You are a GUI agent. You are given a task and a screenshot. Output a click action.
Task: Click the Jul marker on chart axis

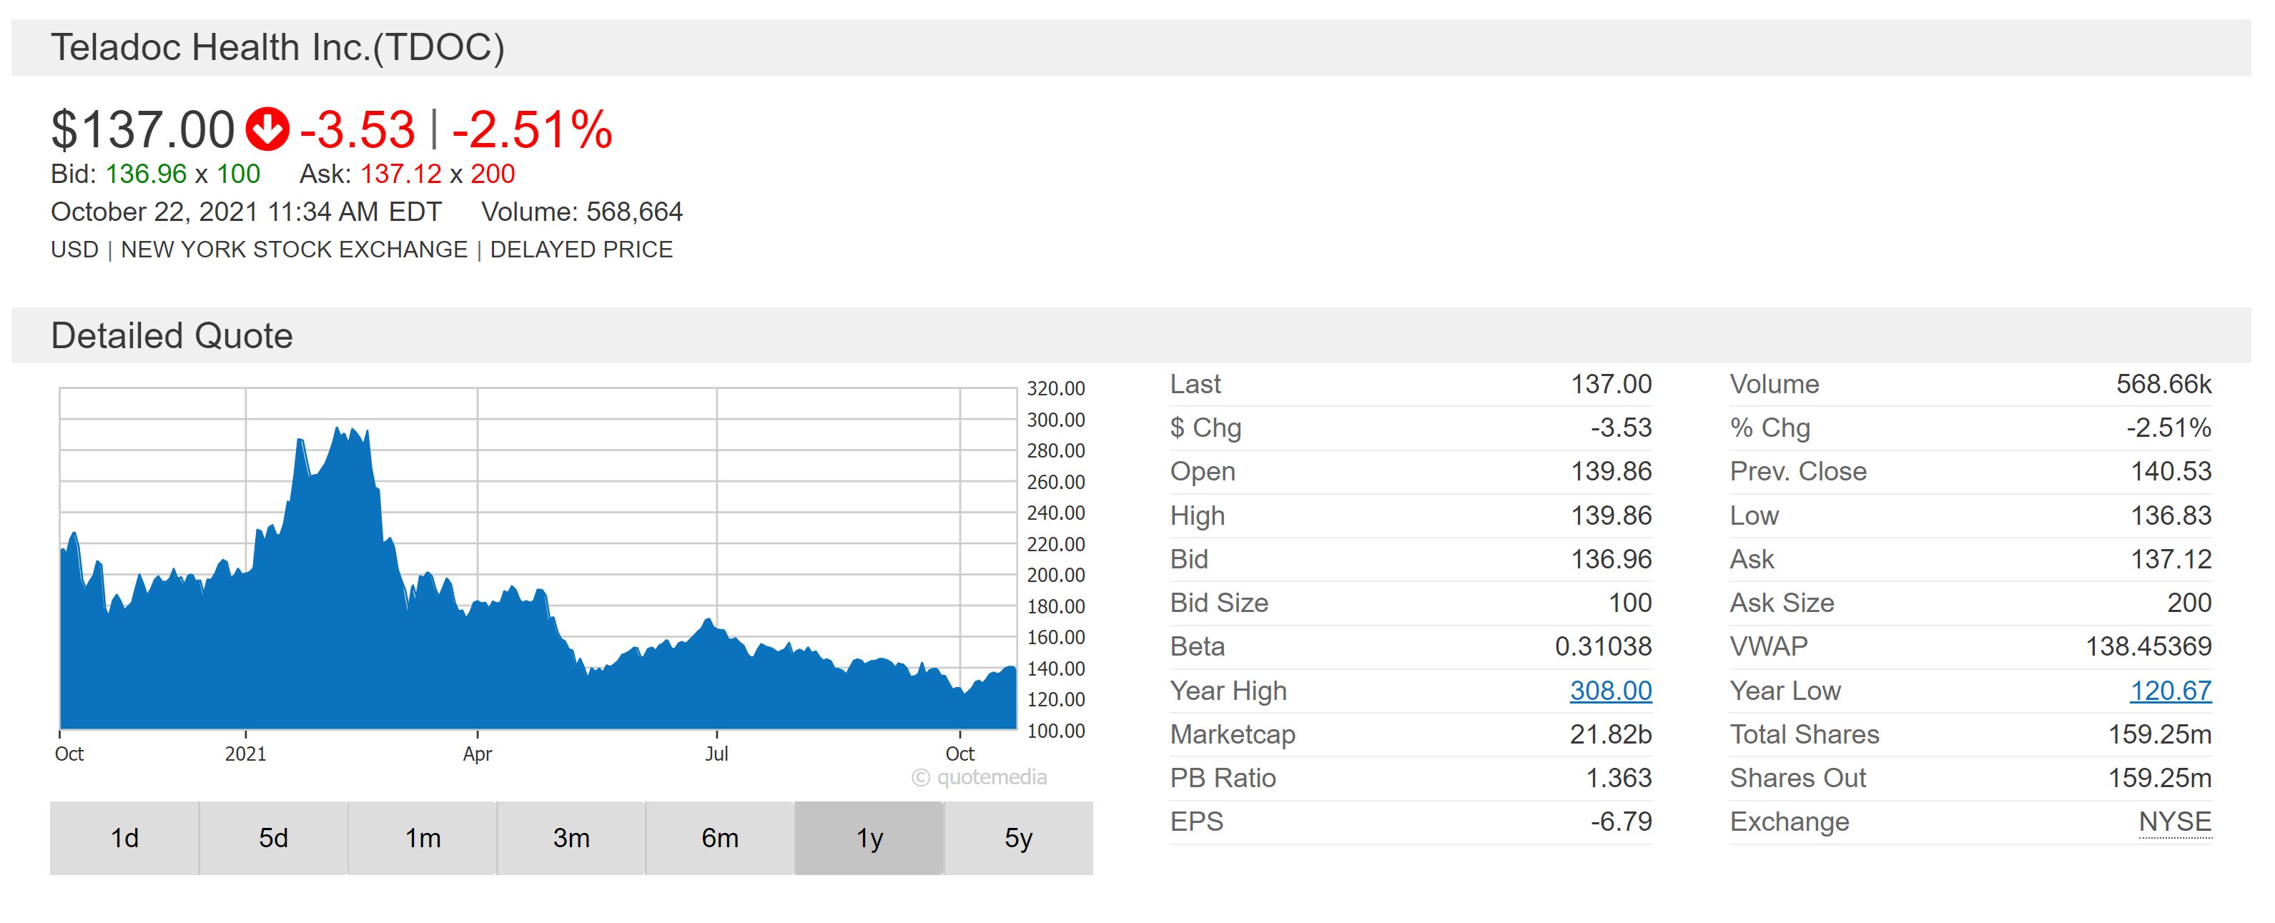(716, 754)
